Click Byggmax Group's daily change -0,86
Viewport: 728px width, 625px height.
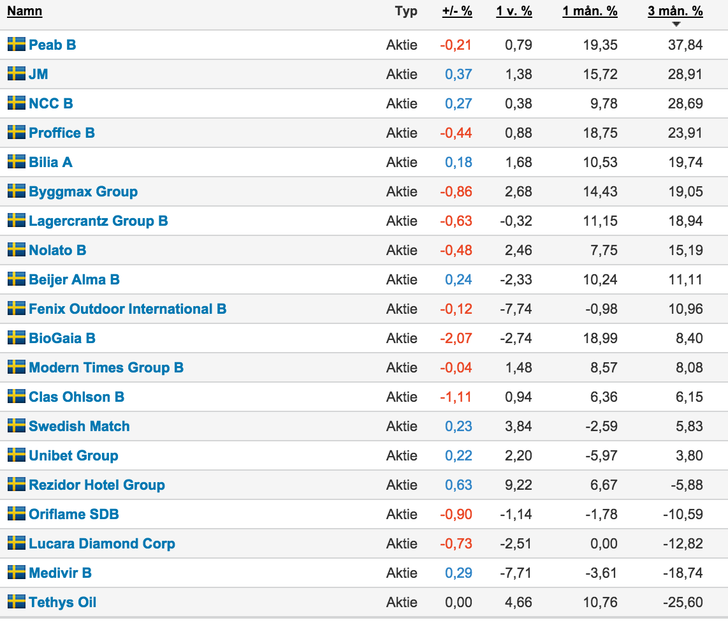tap(456, 191)
